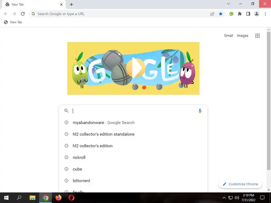
Task: Click the Customize Chrome button
Action: (x=240, y=184)
